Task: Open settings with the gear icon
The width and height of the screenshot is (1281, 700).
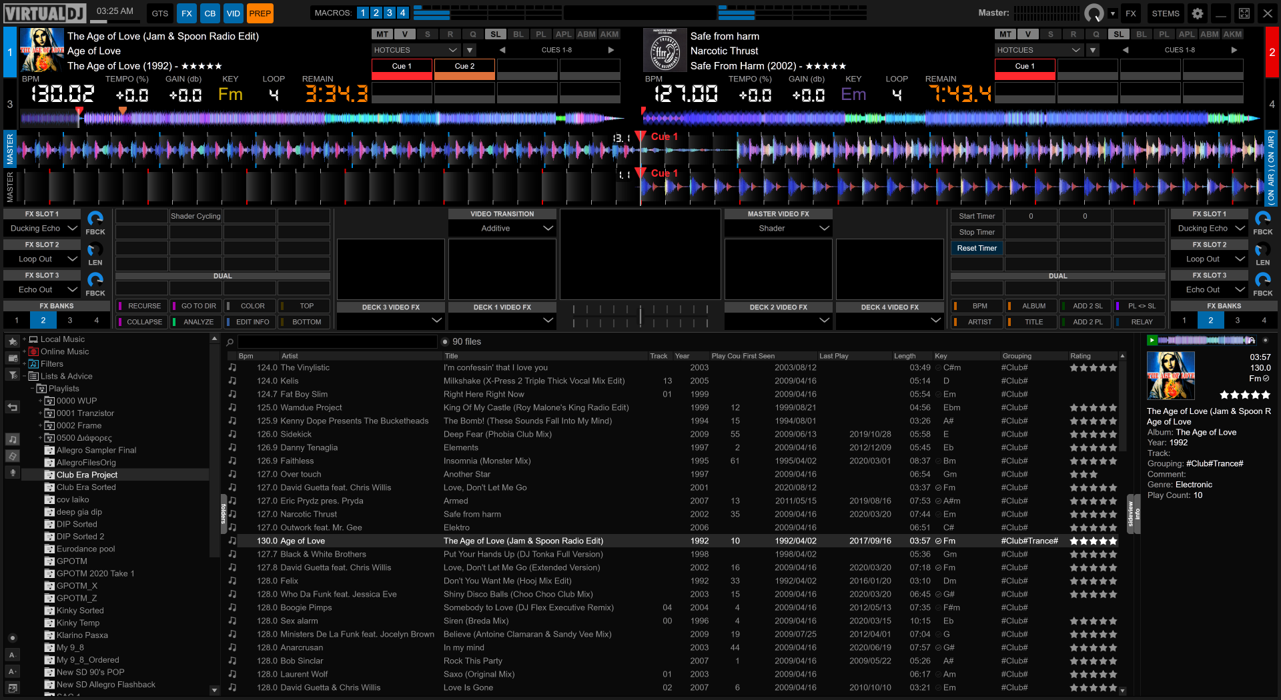Action: point(1198,13)
